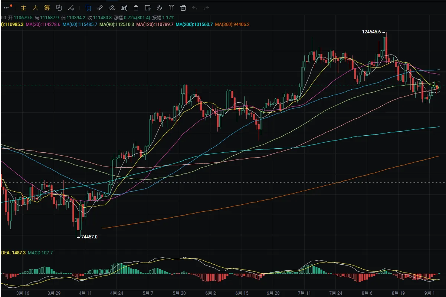The height and width of the screenshot is (297, 446).
Task: Click the undo arrow
Action: tap(195, 8)
